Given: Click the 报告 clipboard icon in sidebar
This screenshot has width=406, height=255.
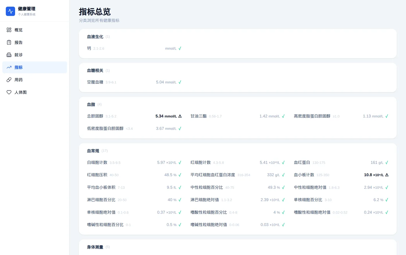Looking at the screenshot, I should pos(9,42).
